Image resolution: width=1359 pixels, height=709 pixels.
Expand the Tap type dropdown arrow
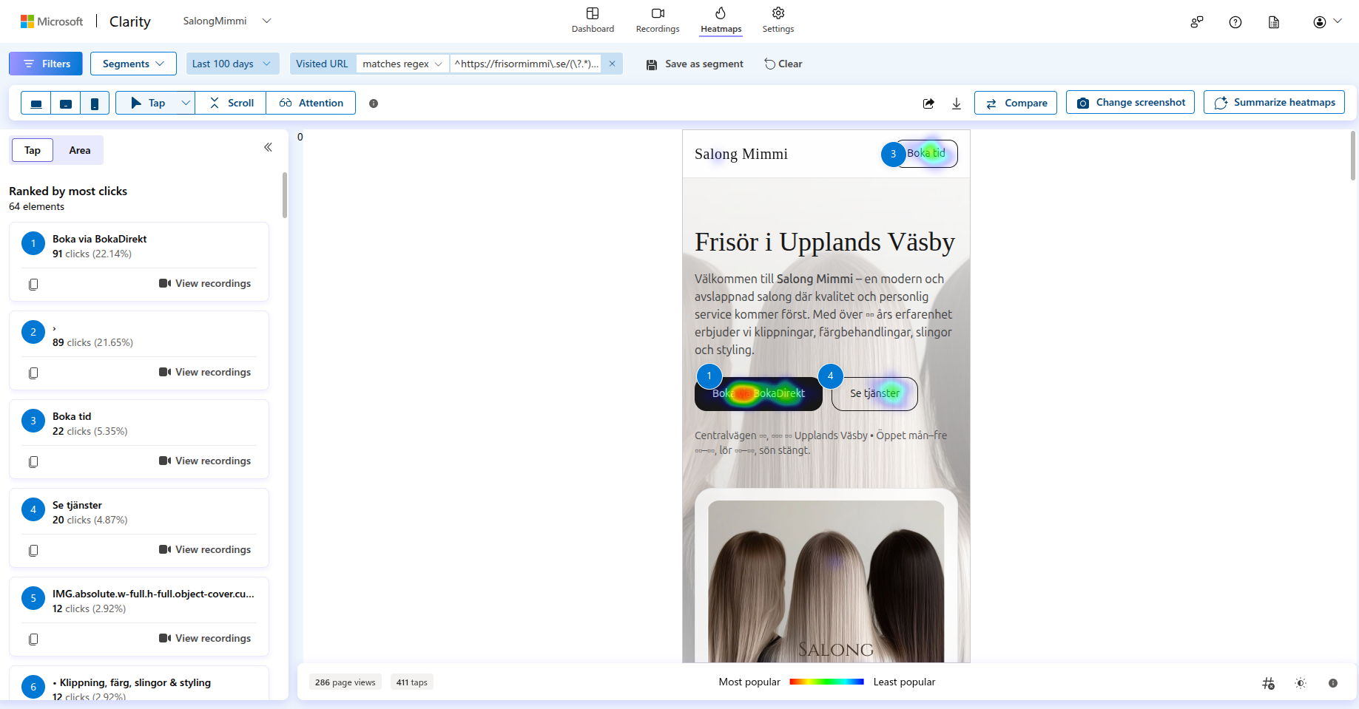[x=186, y=104]
